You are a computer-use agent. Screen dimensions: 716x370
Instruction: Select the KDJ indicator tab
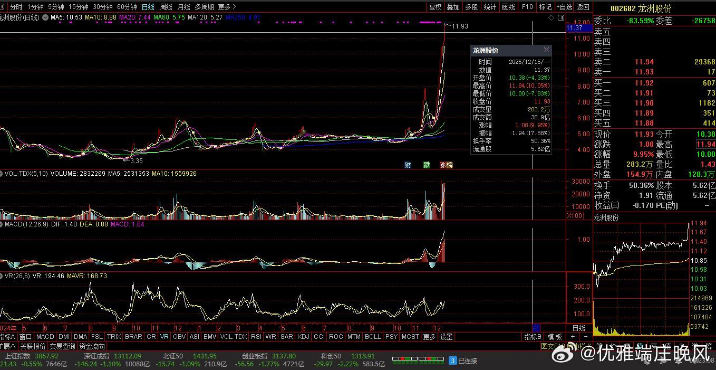(303, 337)
